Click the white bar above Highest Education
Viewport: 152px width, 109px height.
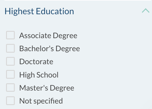[x=78, y=0]
